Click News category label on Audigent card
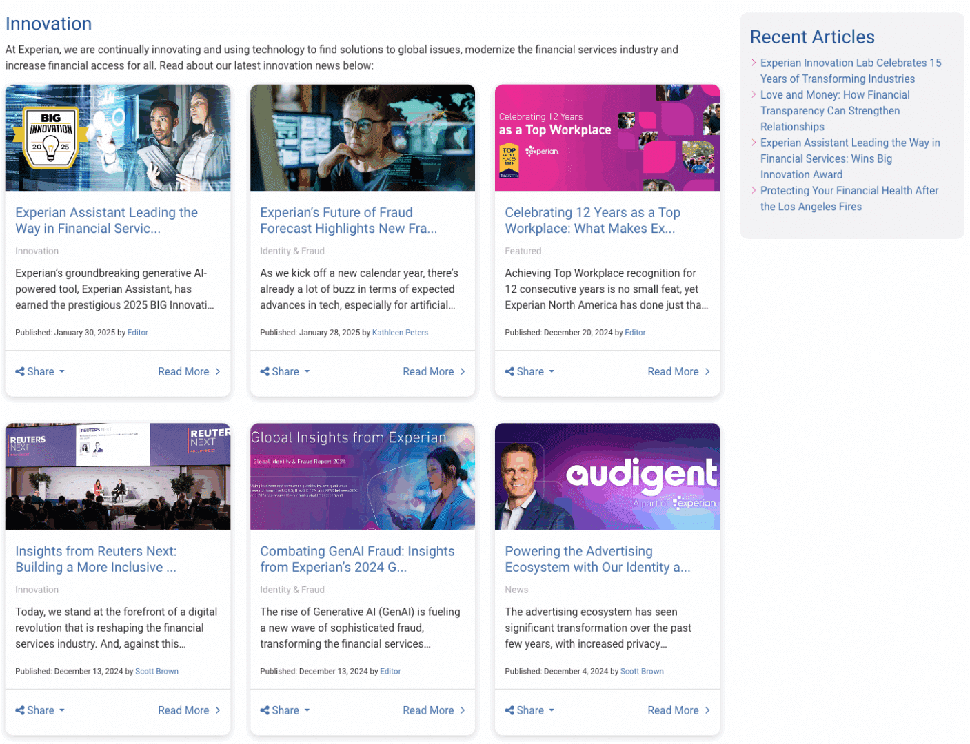 coord(516,590)
